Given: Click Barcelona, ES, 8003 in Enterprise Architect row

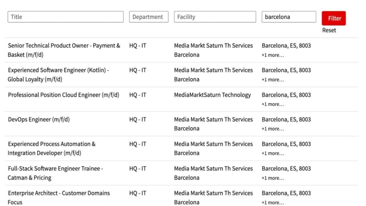Looking at the screenshot, I should (286, 193).
